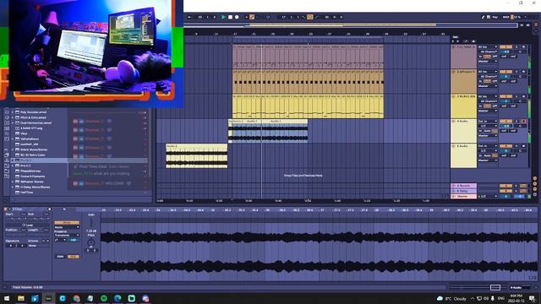The height and width of the screenshot is (304, 541).
Task: Click the first round section toggle in the mixer corner
Action: 535,178
